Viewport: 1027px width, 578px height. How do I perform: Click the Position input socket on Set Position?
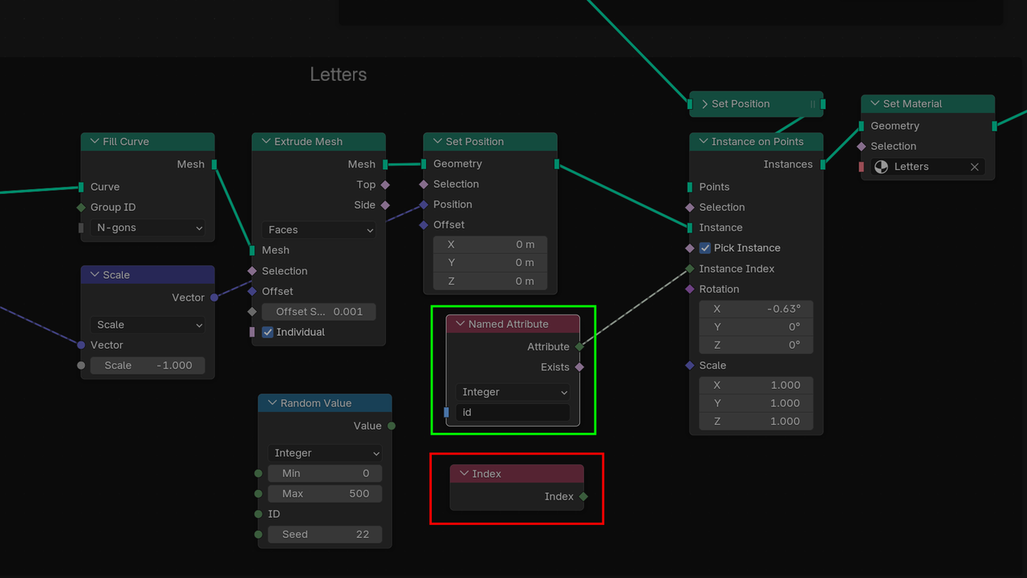(424, 204)
